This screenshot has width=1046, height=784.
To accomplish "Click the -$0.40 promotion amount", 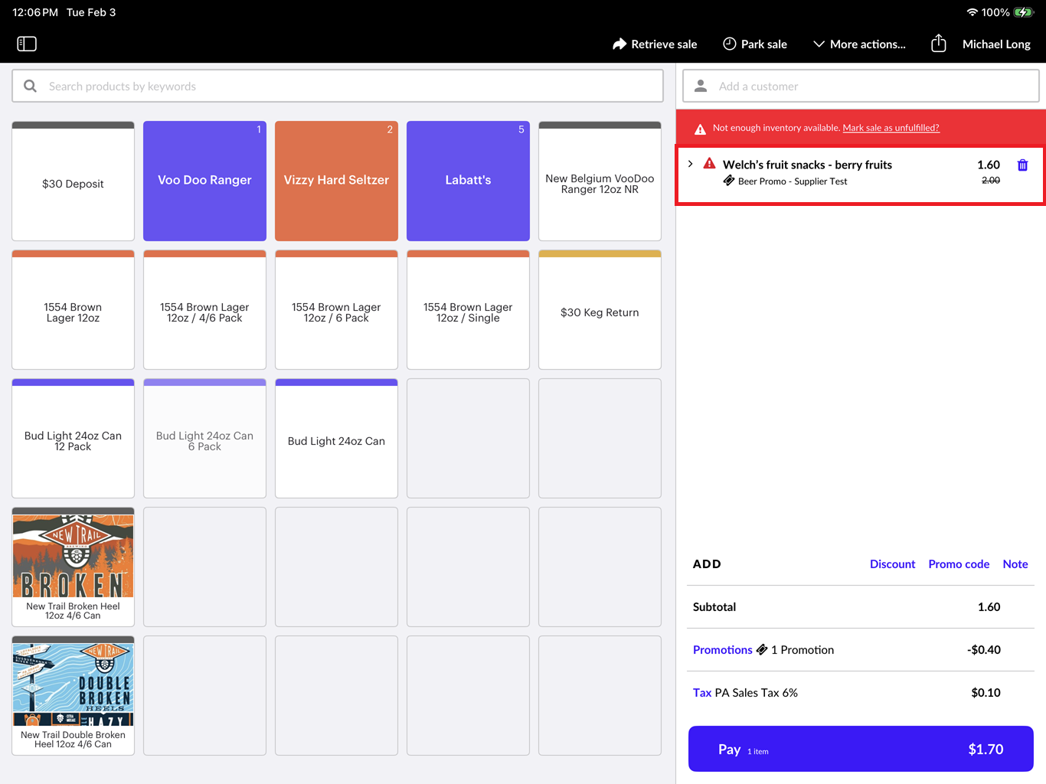I will 984,650.
